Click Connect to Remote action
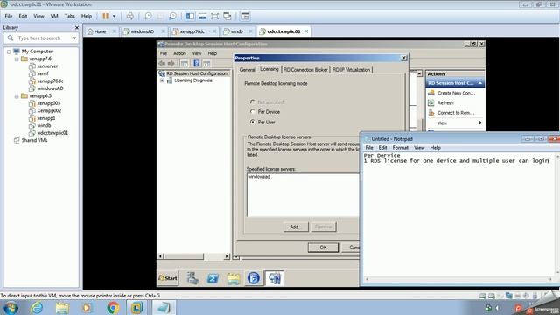This screenshot has width=560, height=315. point(456,113)
